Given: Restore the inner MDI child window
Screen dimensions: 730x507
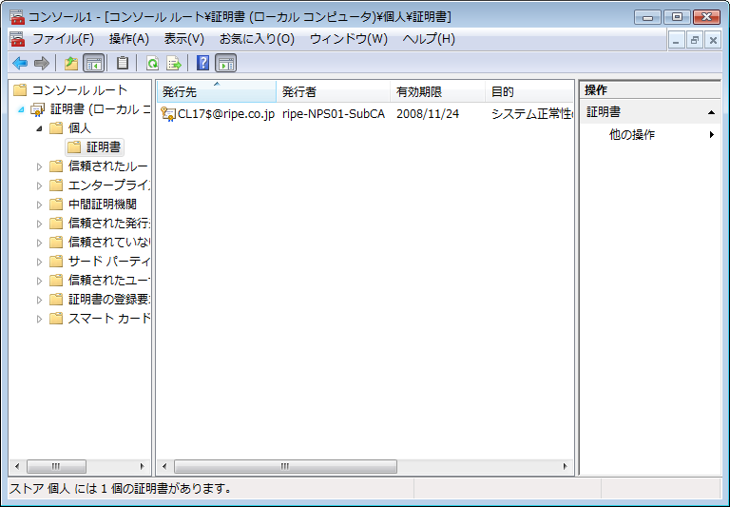Looking at the screenshot, I should pyautogui.click(x=694, y=40).
